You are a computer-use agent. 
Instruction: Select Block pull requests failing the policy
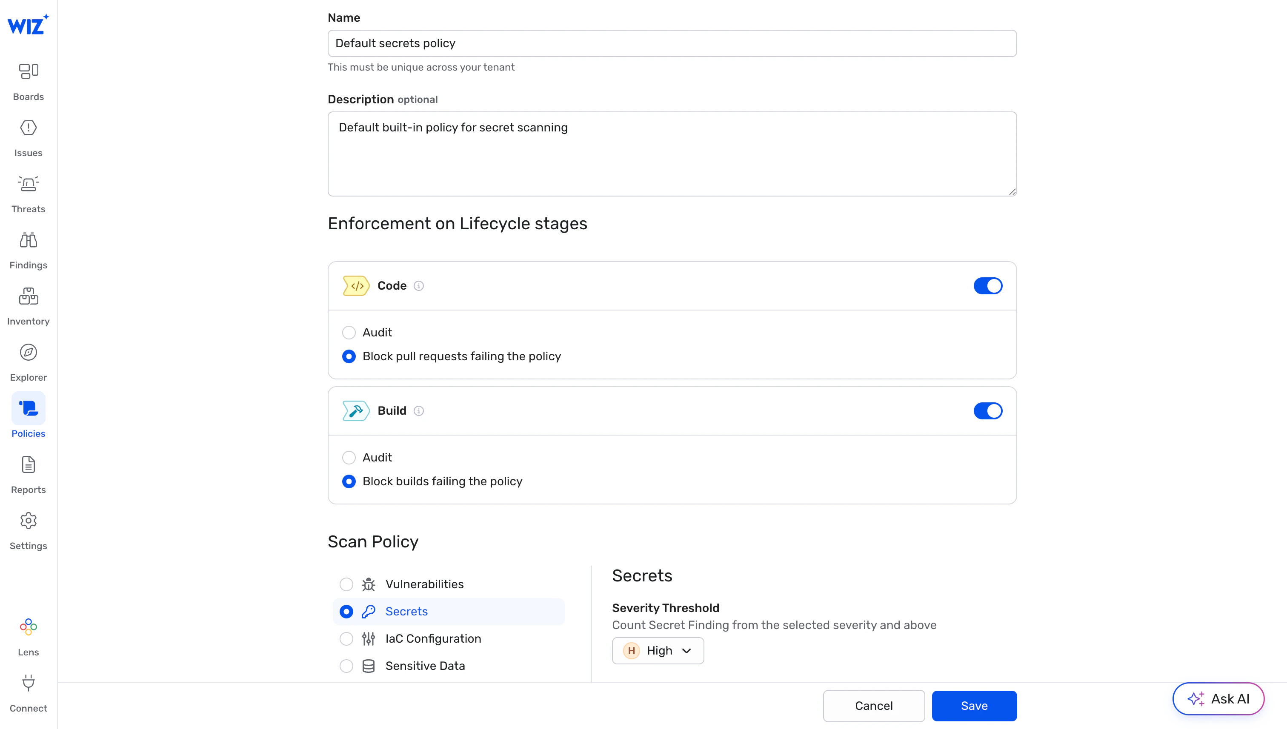click(349, 356)
